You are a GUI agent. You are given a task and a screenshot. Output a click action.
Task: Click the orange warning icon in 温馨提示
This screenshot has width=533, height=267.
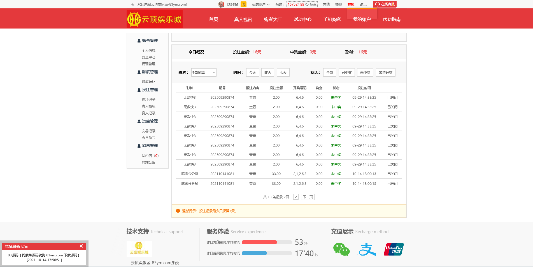178,211
